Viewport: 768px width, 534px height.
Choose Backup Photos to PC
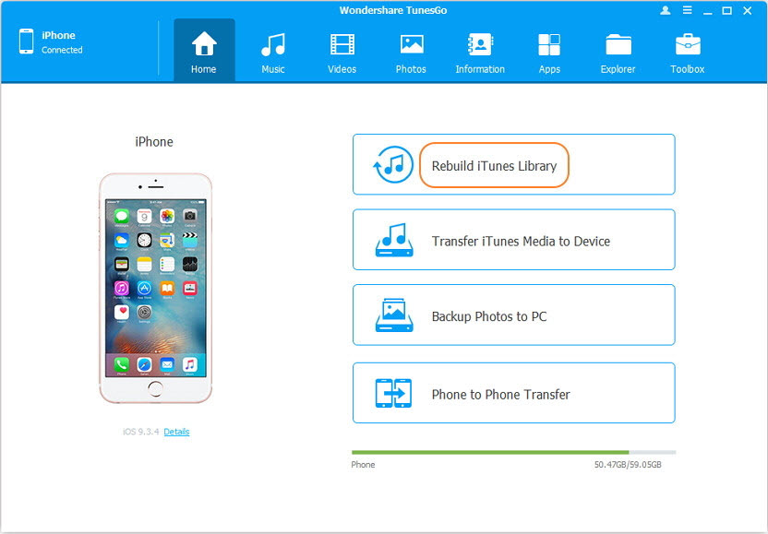(x=513, y=315)
